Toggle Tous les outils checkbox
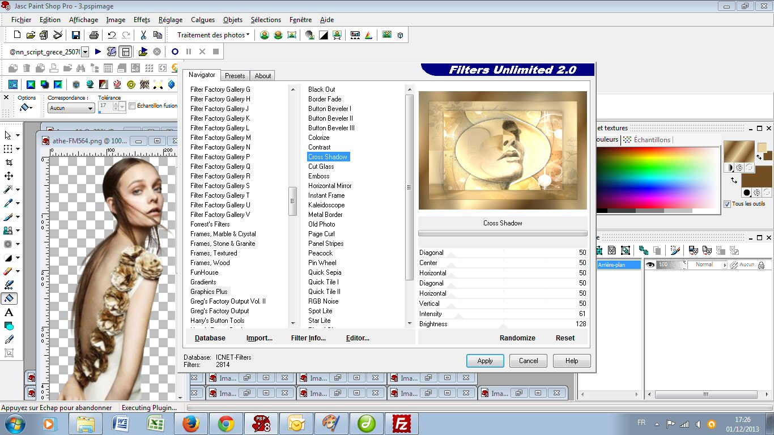This screenshot has height=435, width=774. click(x=727, y=204)
